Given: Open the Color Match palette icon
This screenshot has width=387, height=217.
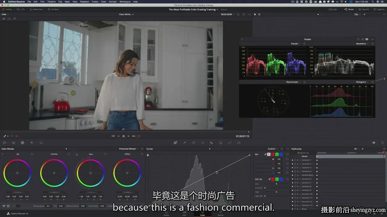Looking at the screenshot, I should [x=13, y=143].
